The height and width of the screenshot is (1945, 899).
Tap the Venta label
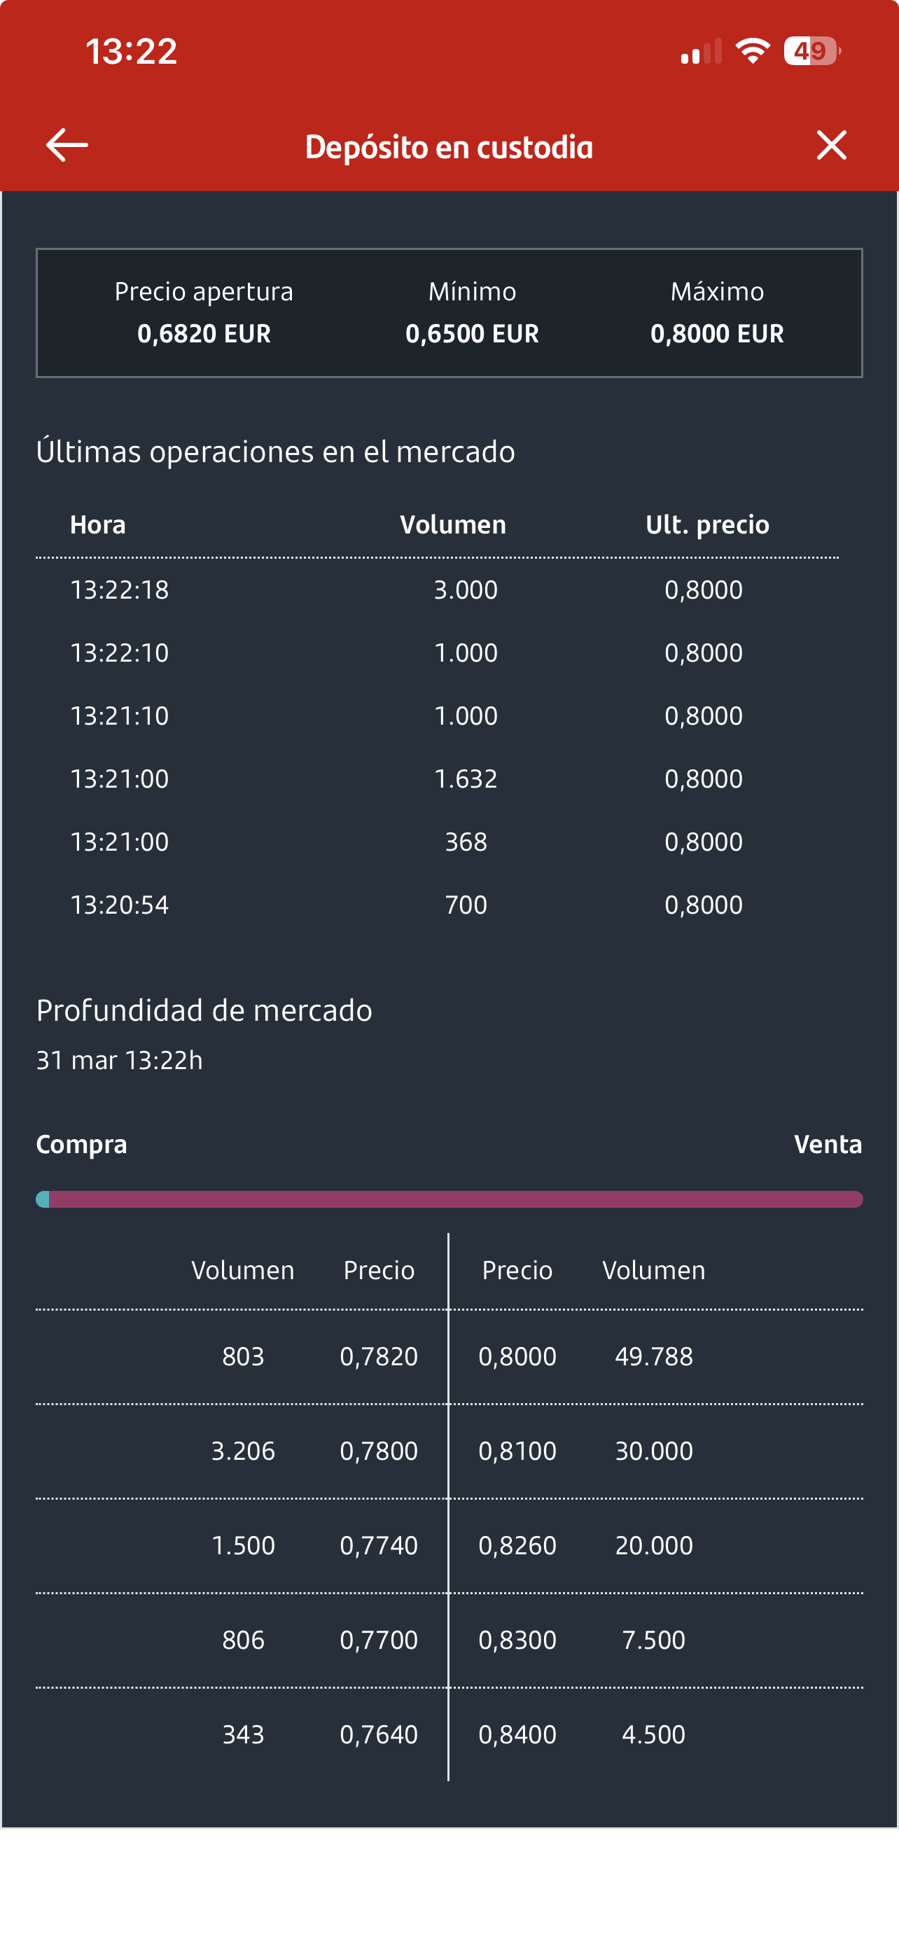click(828, 1144)
